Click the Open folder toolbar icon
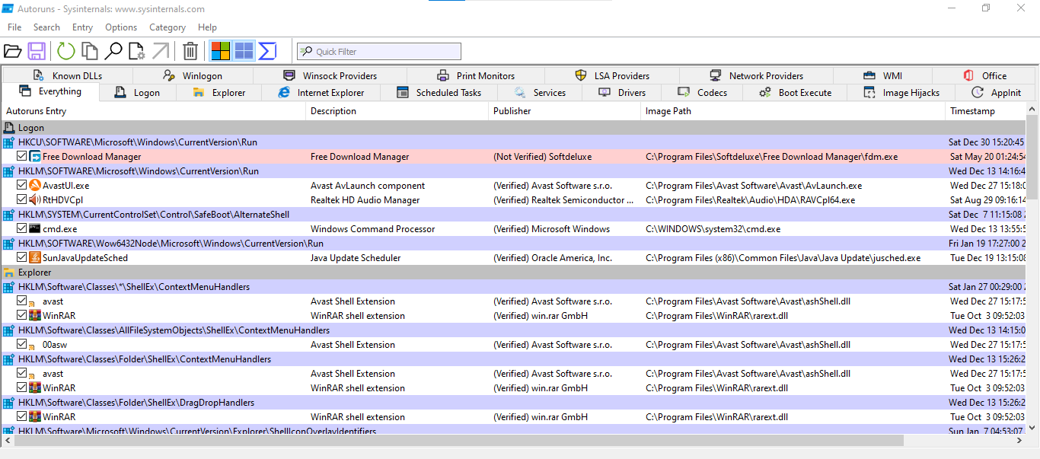The image size is (1040, 459). (x=12, y=51)
